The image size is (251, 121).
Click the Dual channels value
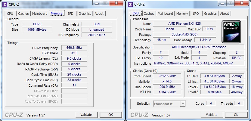coord(97,24)
